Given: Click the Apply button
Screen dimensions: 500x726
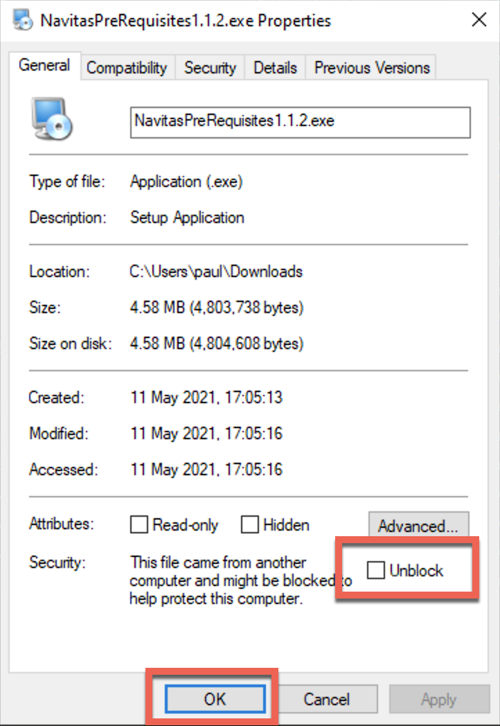Looking at the screenshot, I should [x=439, y=699].
